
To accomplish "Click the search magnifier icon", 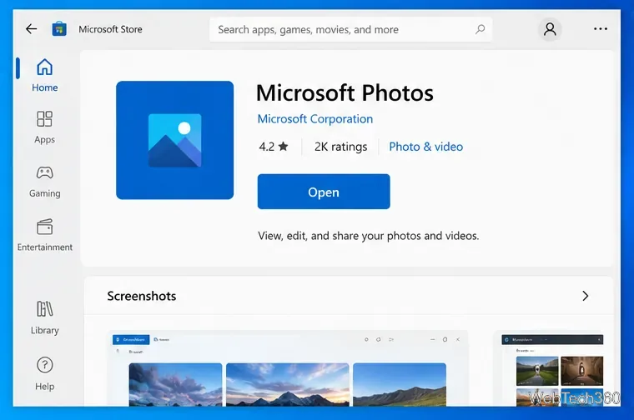I will [x=480, y=29].
